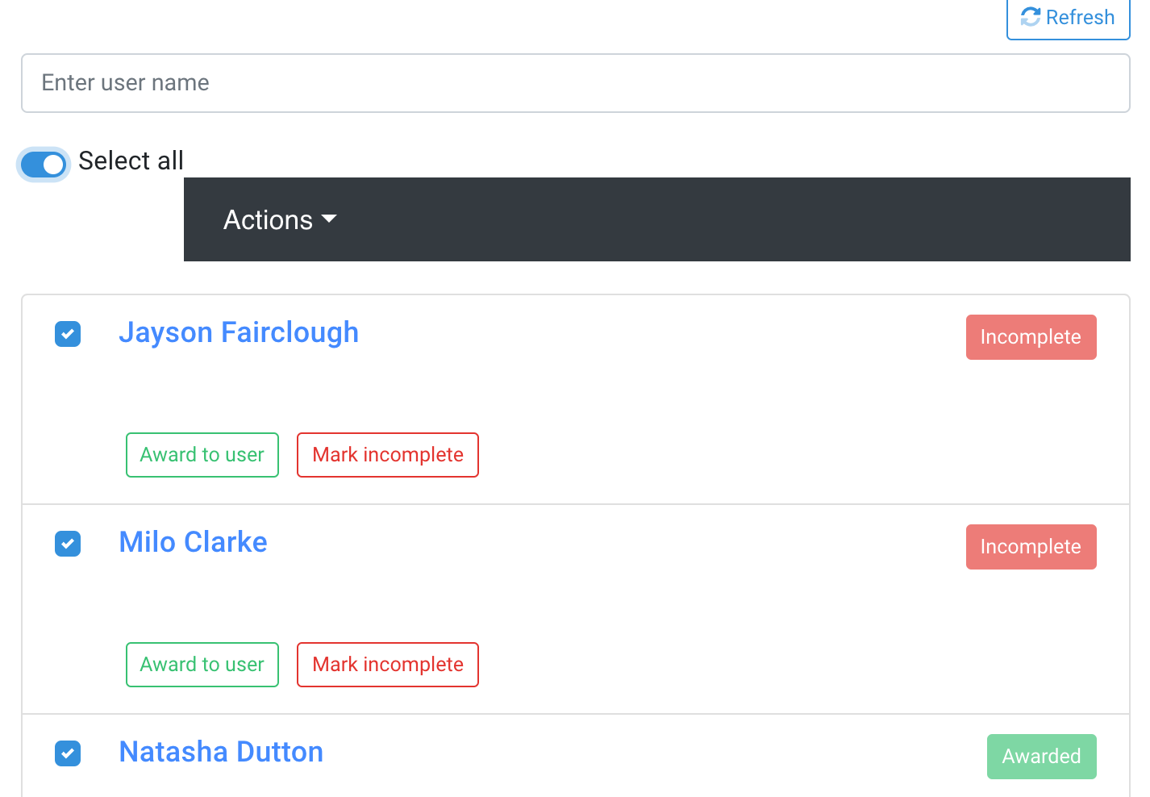Mark Jayson Fairclough incomplete
1150x797 pixels.
(388, 455)
